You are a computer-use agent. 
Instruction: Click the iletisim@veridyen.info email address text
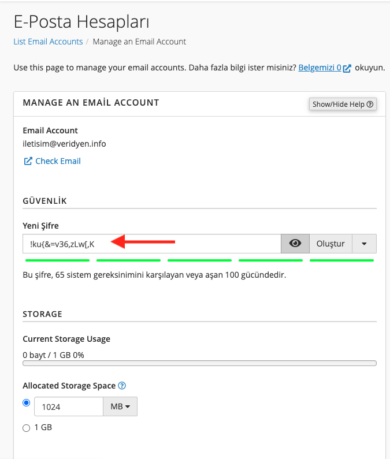pos(64,144)
